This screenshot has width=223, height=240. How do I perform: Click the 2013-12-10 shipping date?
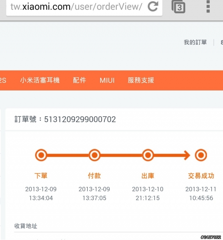[148, 189]
